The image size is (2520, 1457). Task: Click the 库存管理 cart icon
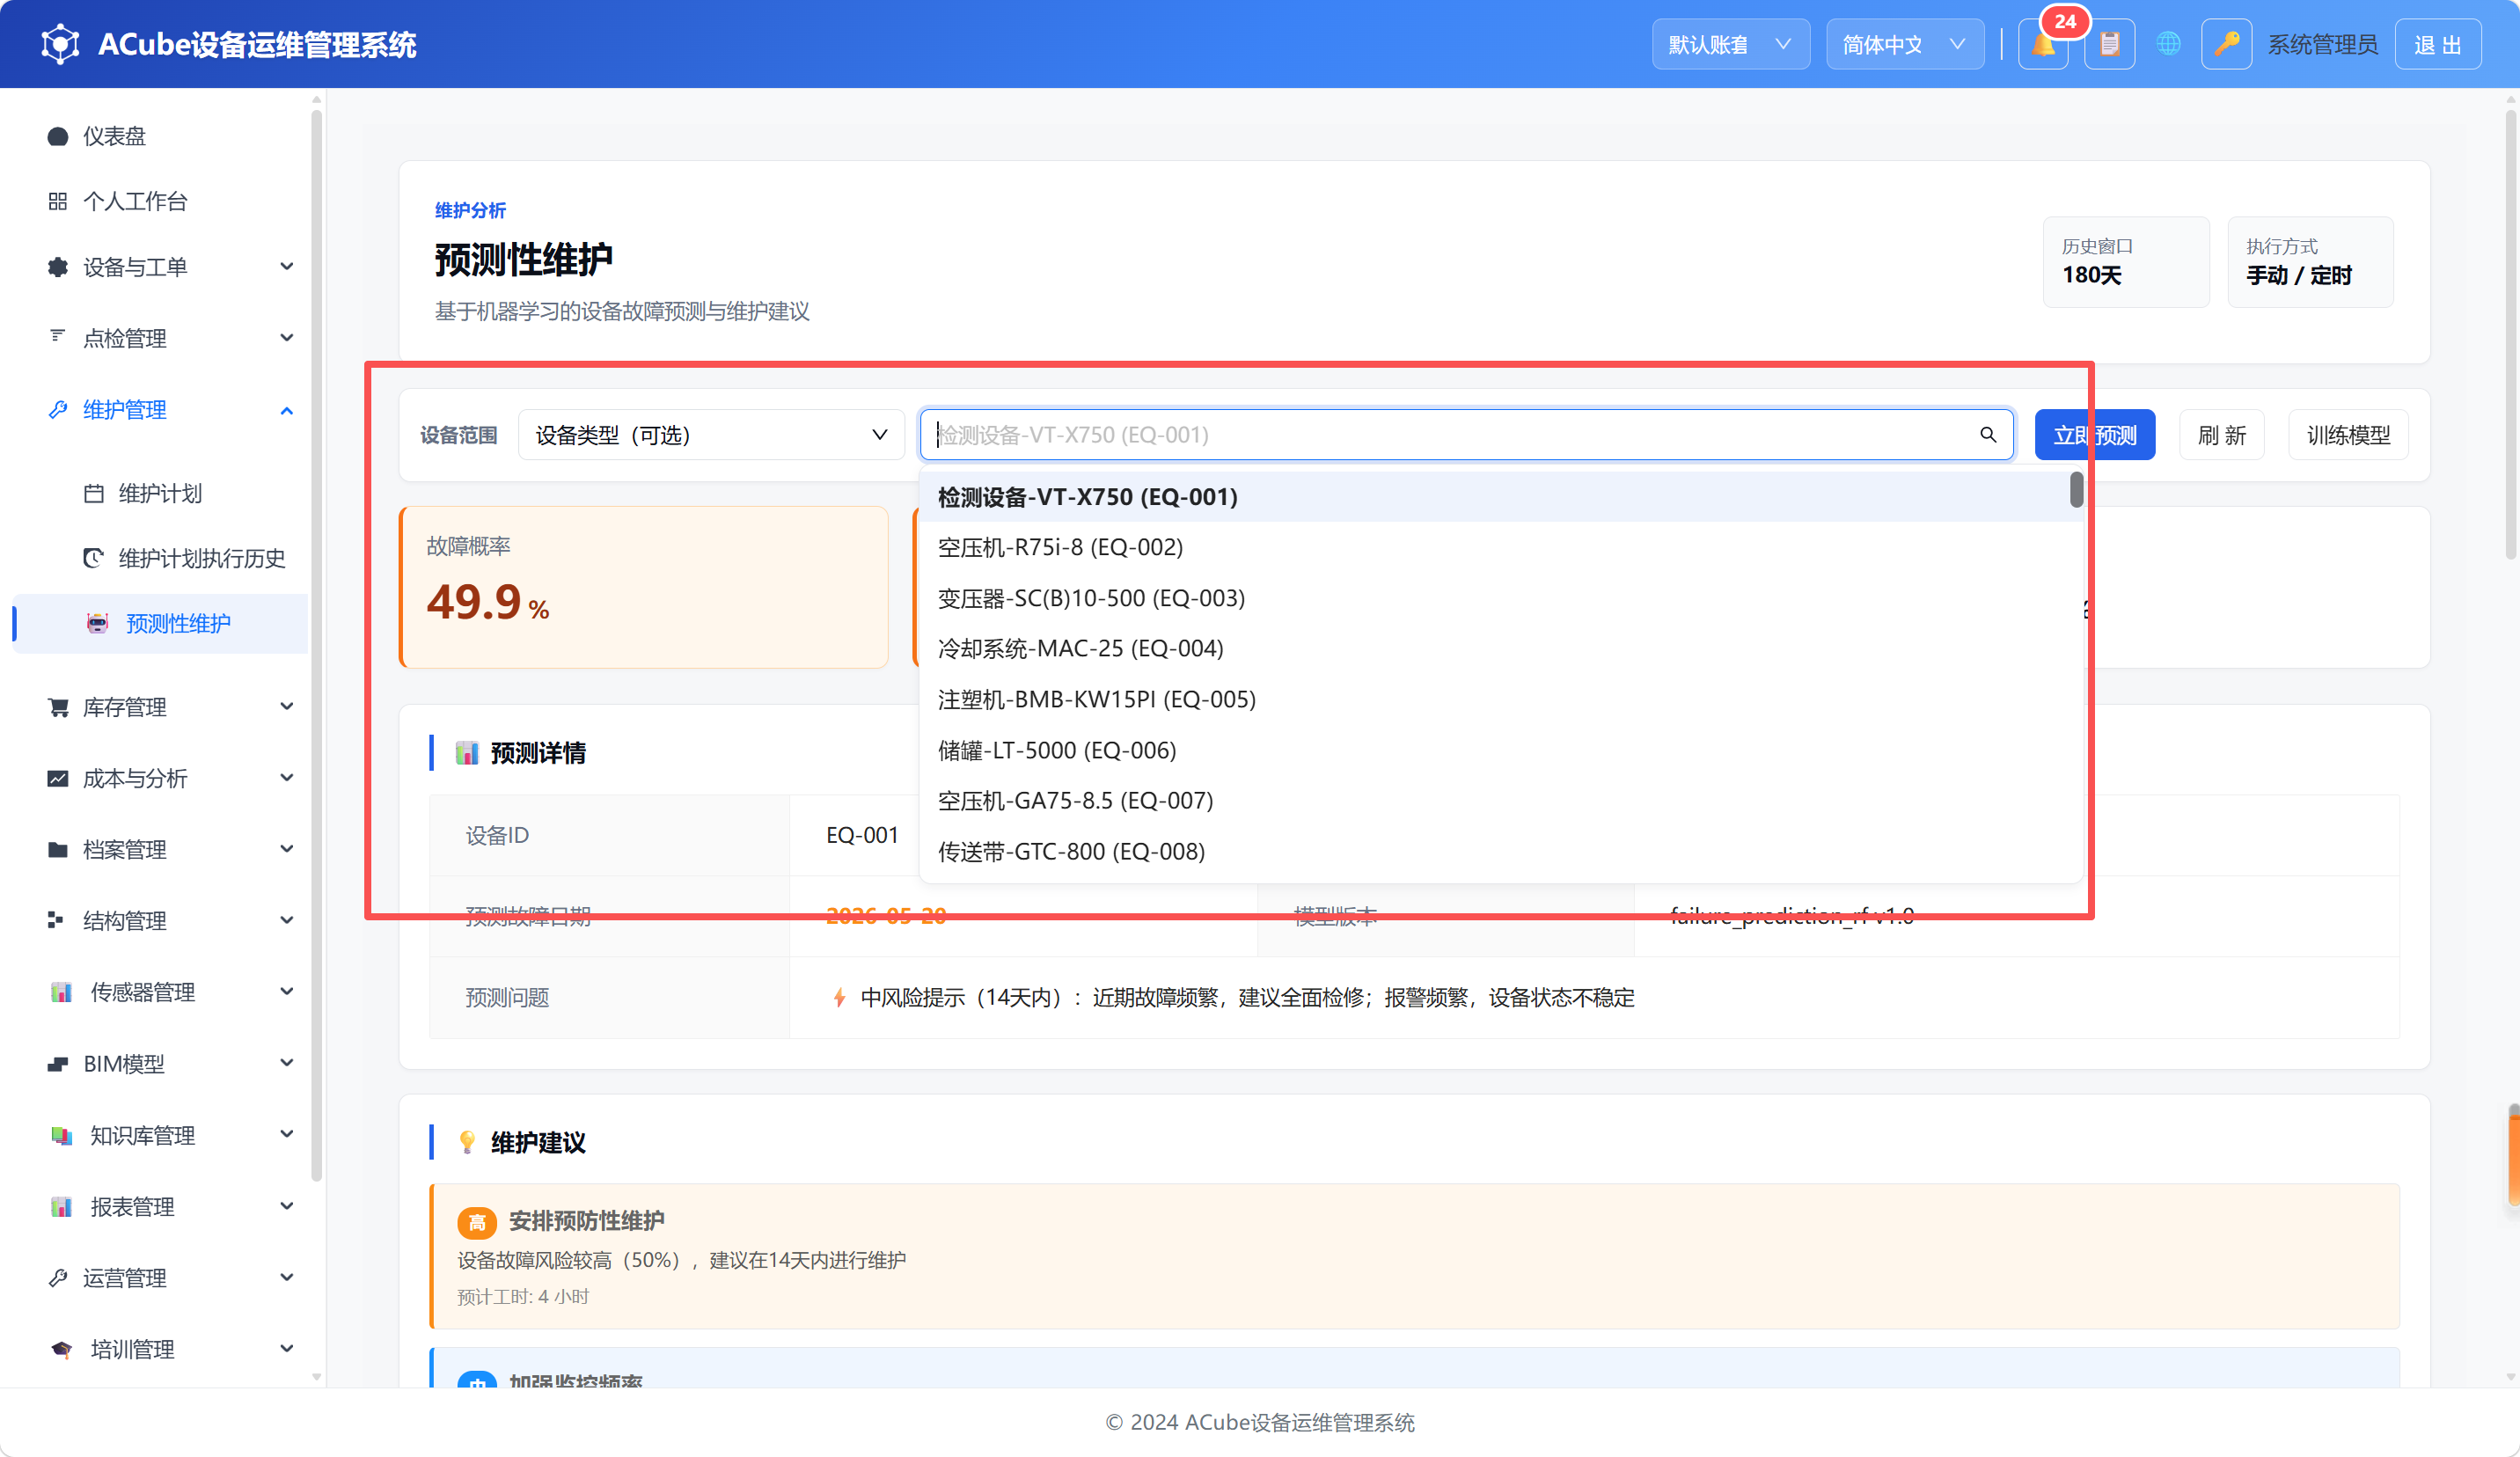[x=58, y=707]
